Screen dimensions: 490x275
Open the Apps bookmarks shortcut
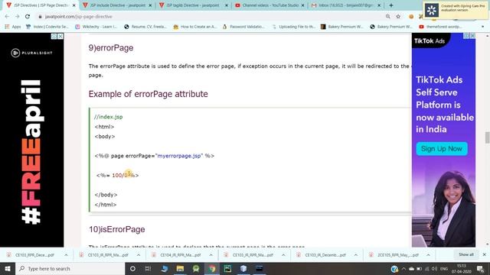(x=12, y=27)
